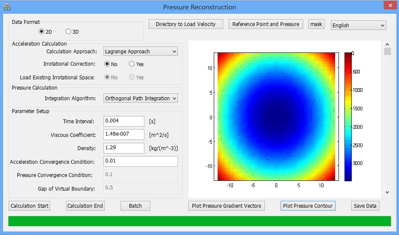Click Directory to Load Velocity button

coord(186,24)
